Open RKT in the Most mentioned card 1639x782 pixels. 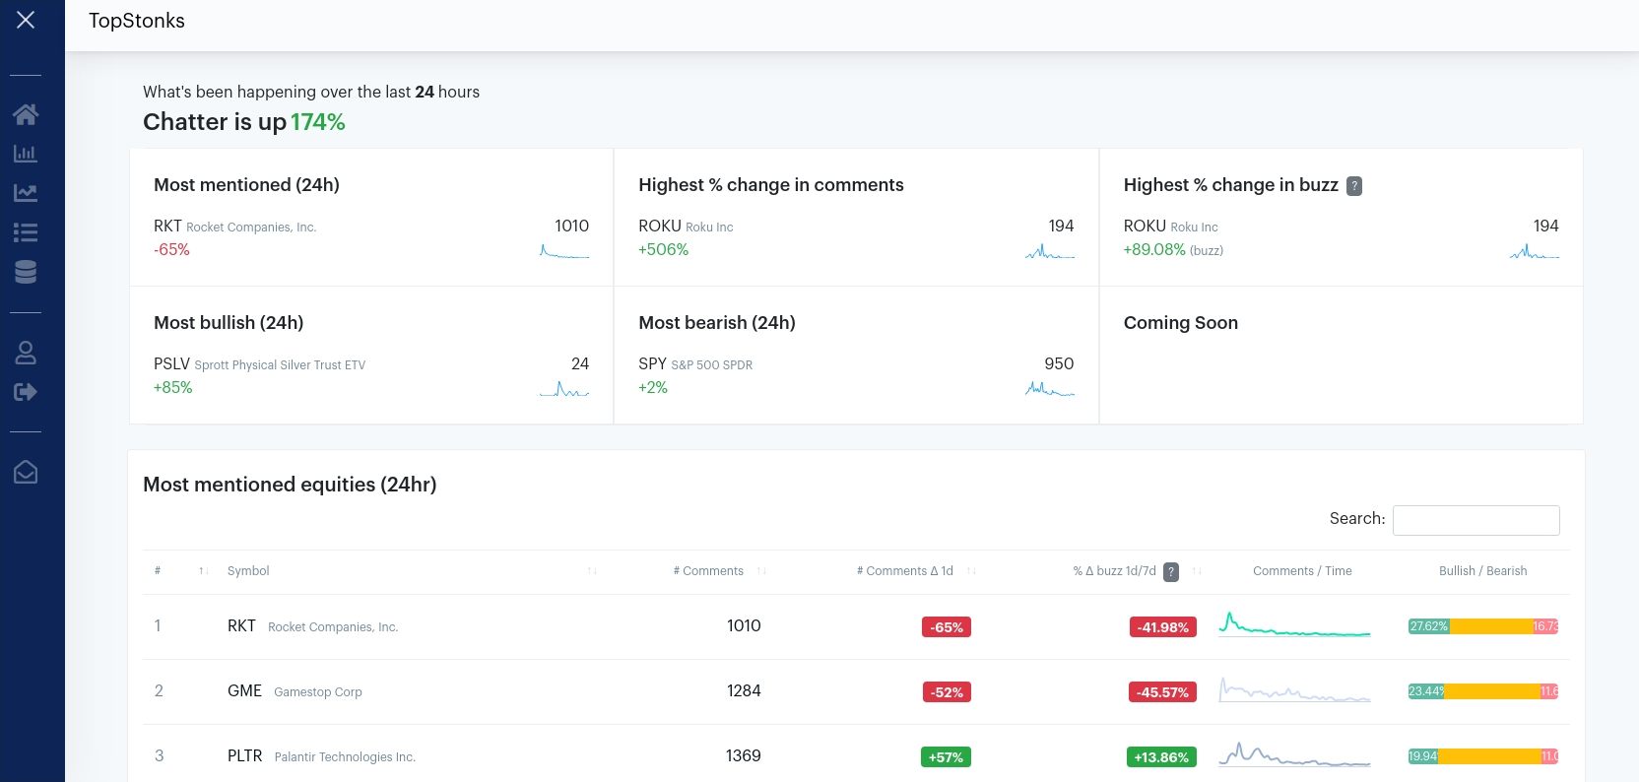click(167, 227)
